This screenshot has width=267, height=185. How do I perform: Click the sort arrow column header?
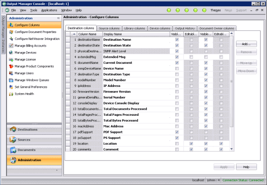pos(74,34)
